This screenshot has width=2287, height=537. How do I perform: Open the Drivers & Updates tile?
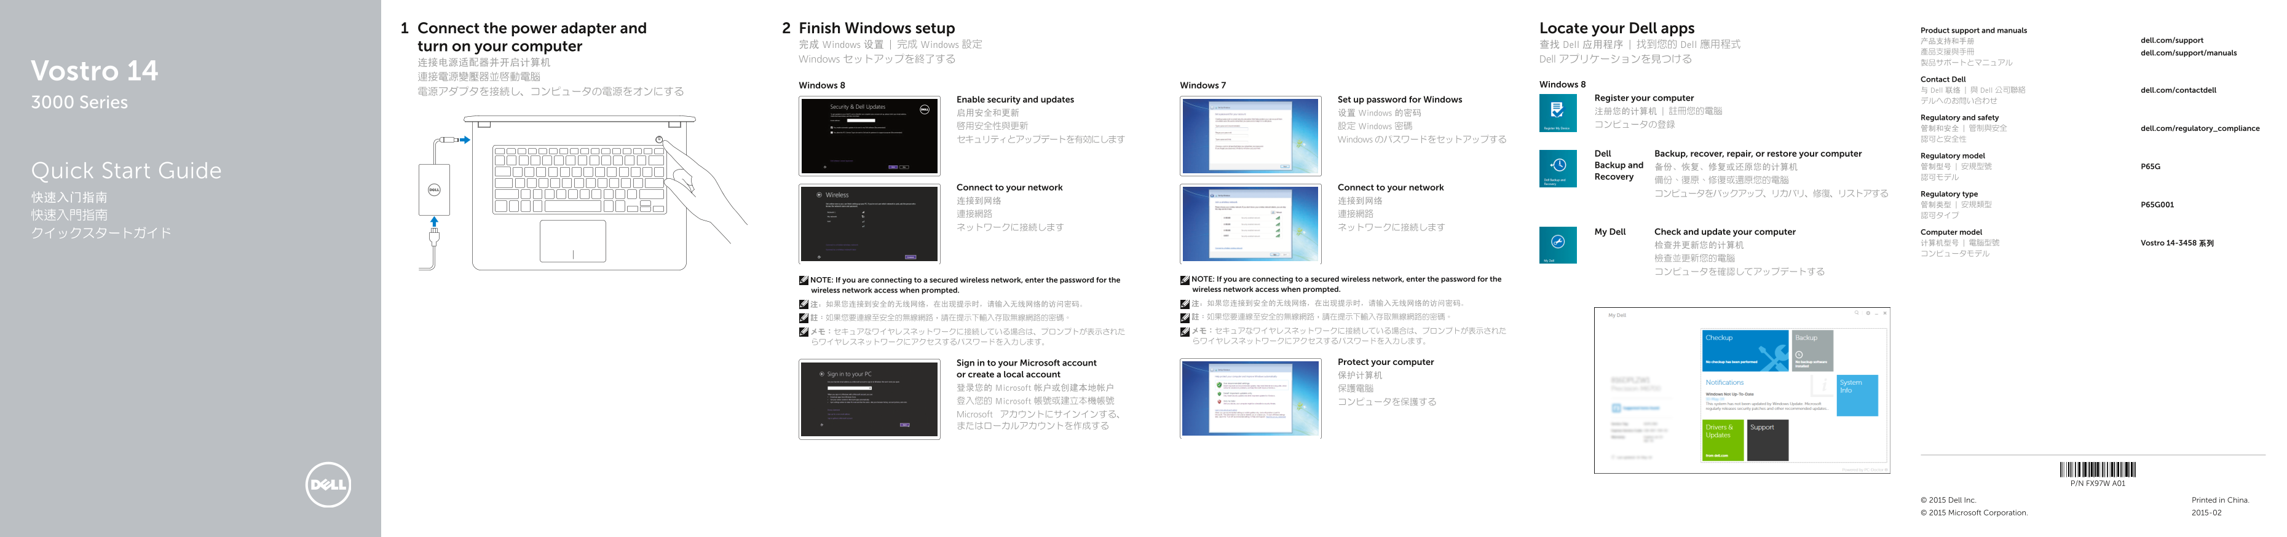click(1723, 441)
